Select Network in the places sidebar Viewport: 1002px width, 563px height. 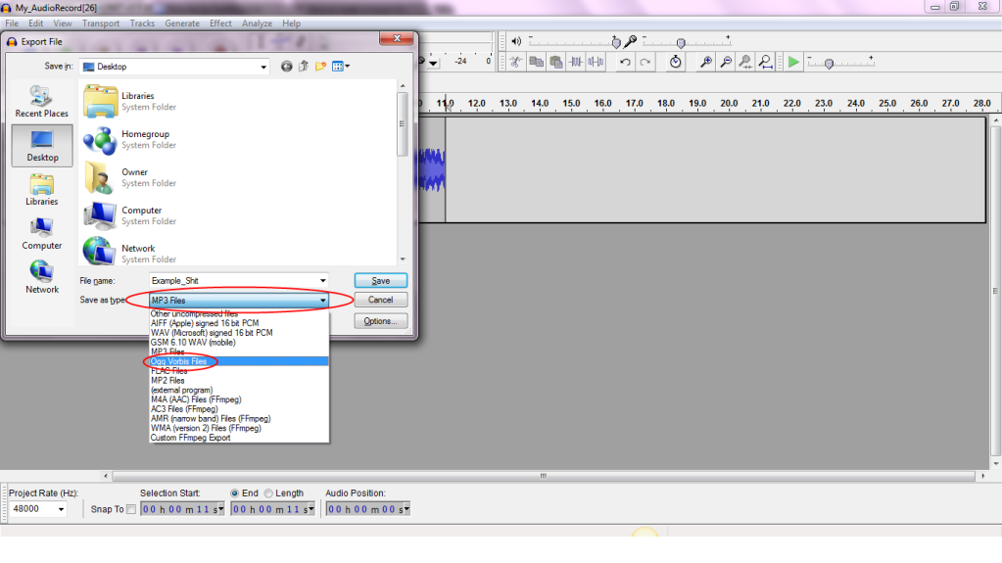point(41,277)
